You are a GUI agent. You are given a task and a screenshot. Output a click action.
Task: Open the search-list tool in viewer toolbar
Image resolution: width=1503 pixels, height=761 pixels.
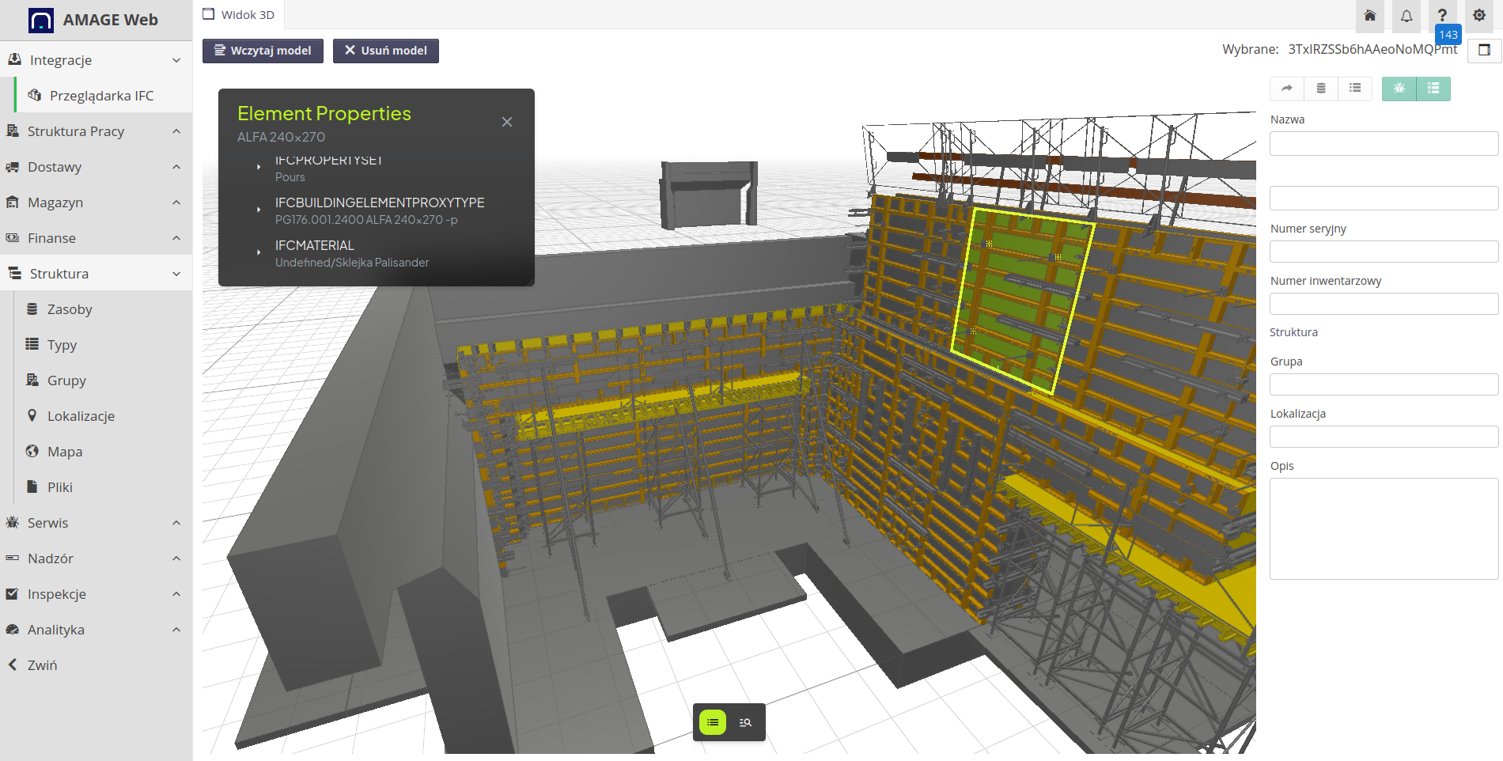point(745,722)
